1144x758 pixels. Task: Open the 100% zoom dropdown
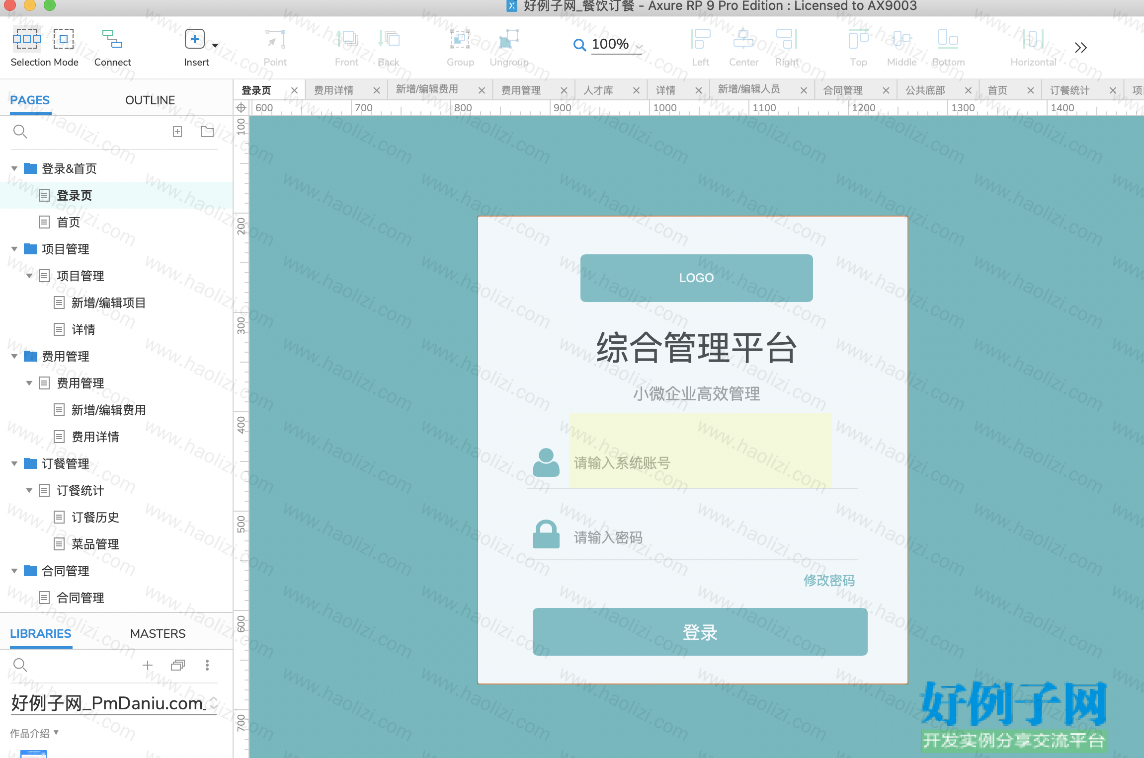coord(639,46)
